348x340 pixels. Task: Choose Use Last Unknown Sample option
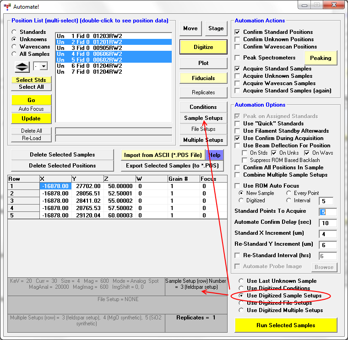point(241,281)
